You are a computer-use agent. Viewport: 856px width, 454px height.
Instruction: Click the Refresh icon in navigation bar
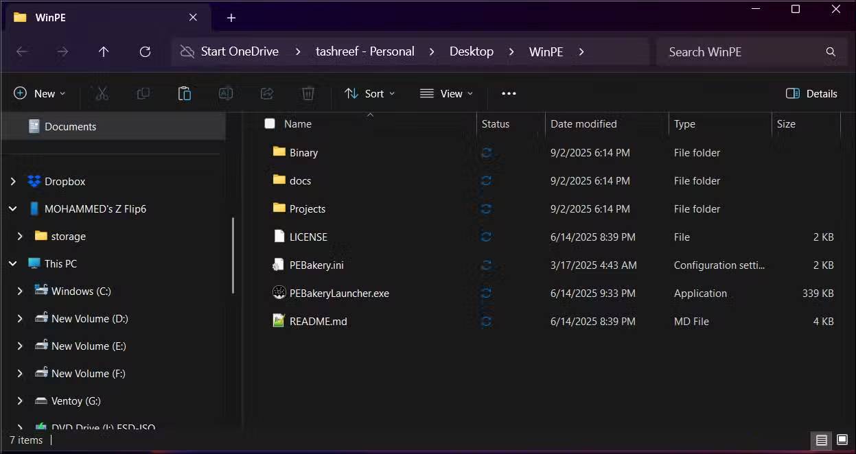[145, 52]
